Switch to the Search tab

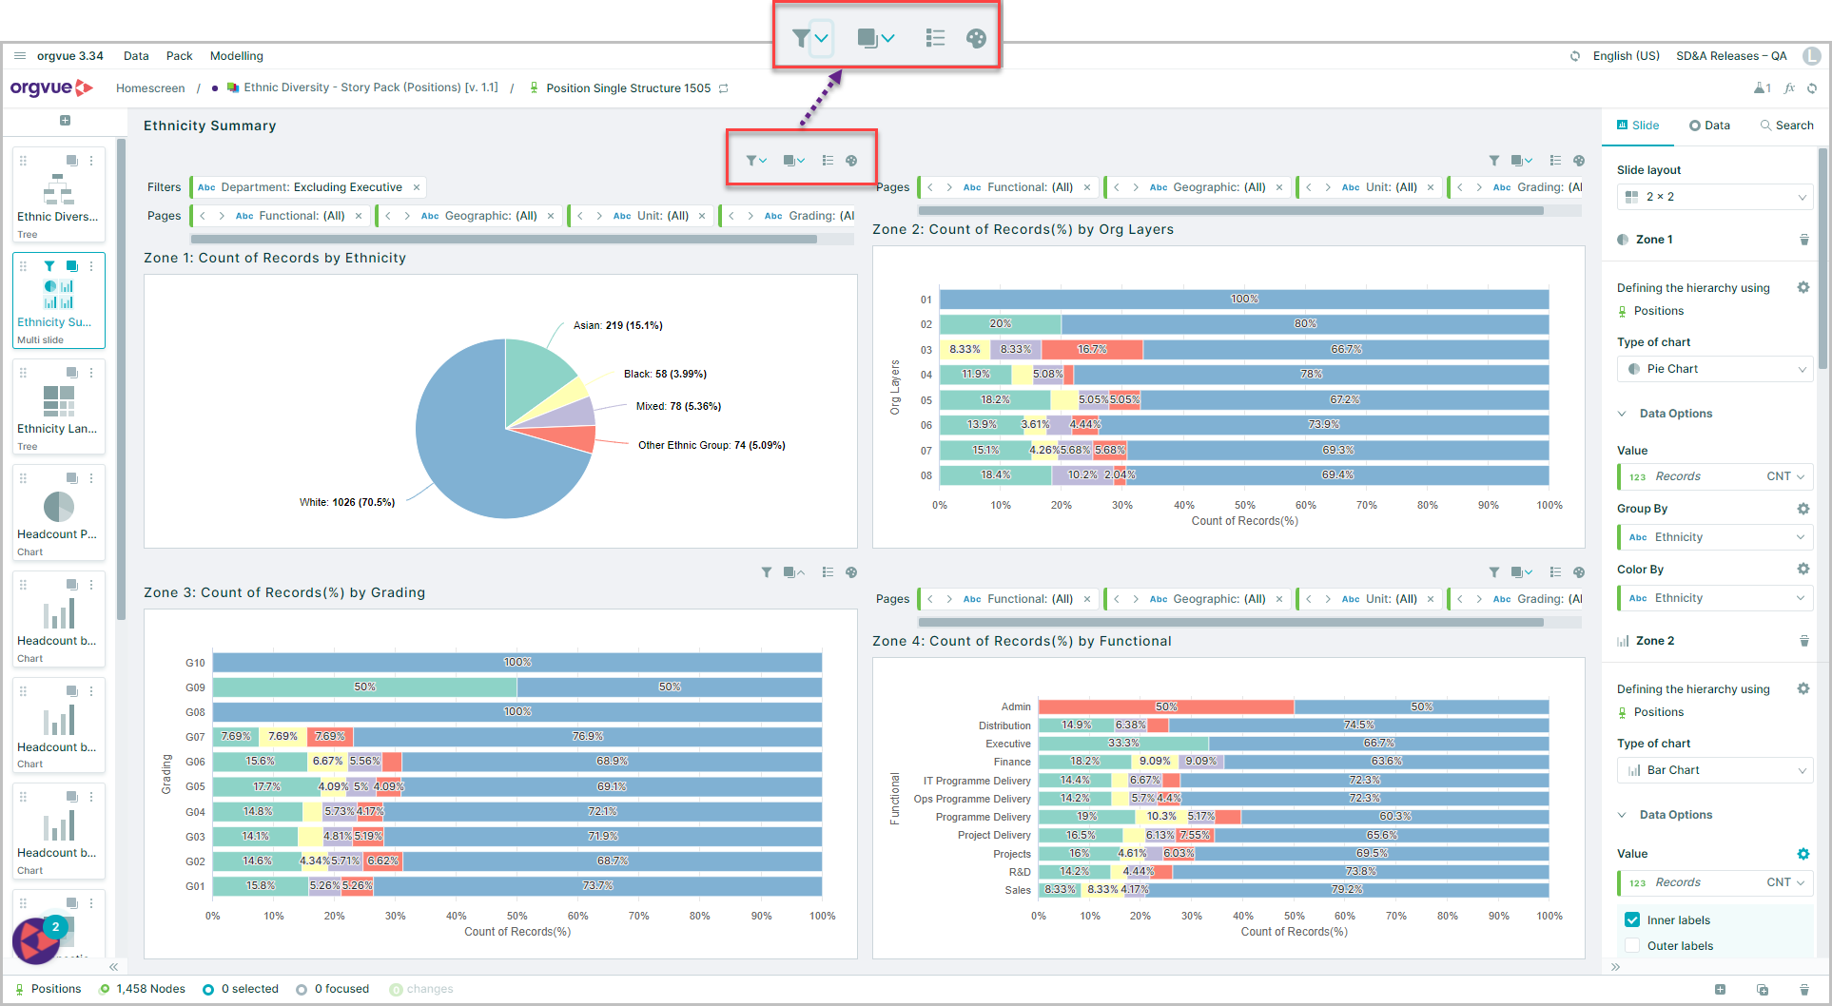[1786, 126]
